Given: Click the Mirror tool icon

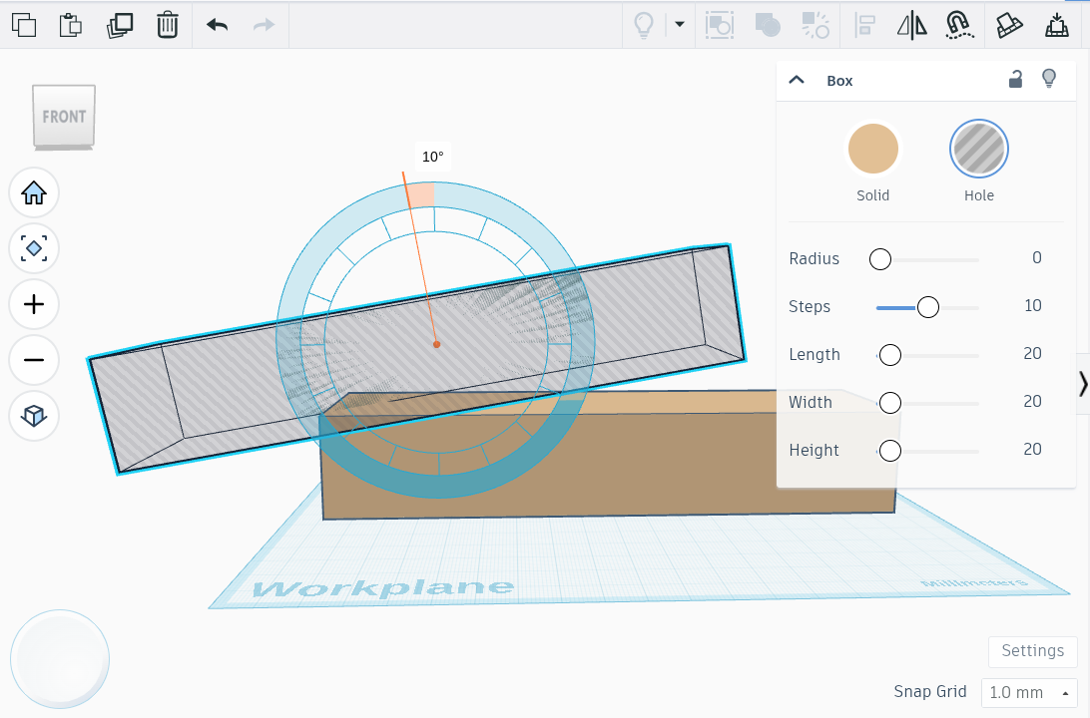Looking at the screenshot, I should [911, 25].
